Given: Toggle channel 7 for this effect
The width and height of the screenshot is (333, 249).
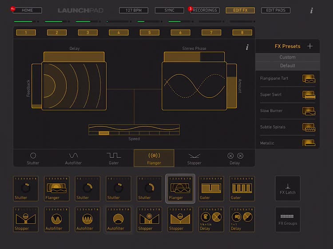Looking at the screenshot, I should (x=211, y=32).
